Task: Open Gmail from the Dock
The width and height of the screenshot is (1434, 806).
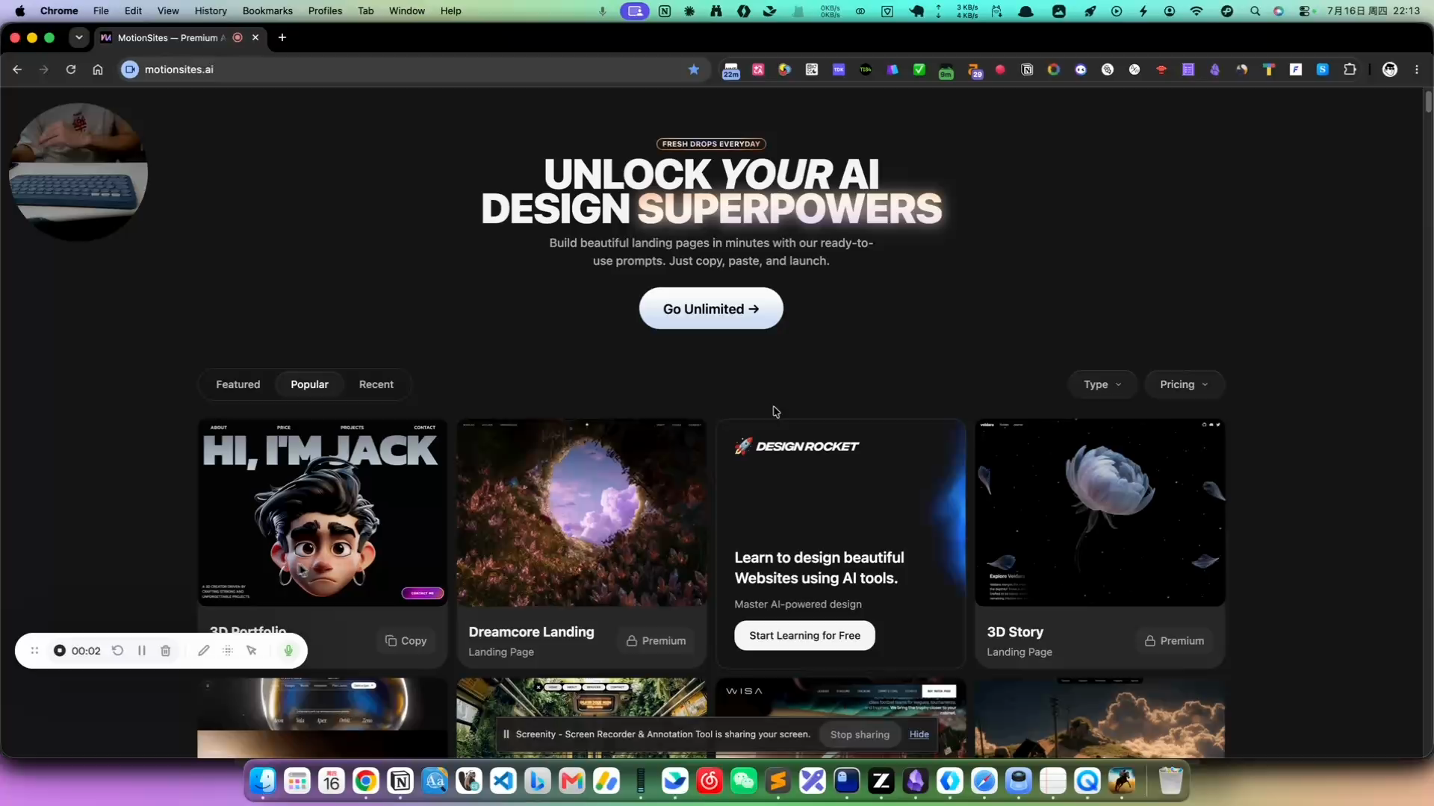Action: point(572,781)
